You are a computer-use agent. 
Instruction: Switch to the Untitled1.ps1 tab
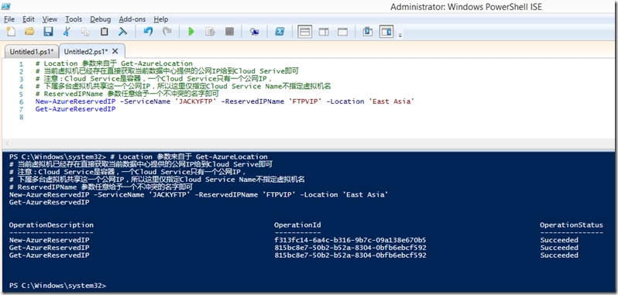tap(32, 52)
